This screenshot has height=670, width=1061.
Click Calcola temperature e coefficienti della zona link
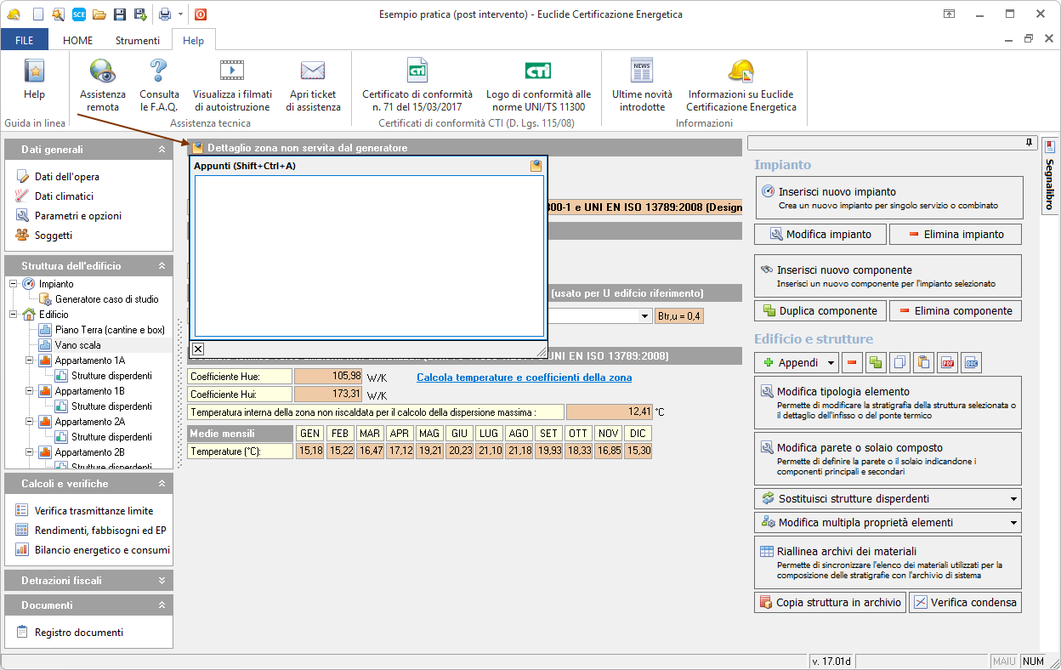tap(524, 378)
